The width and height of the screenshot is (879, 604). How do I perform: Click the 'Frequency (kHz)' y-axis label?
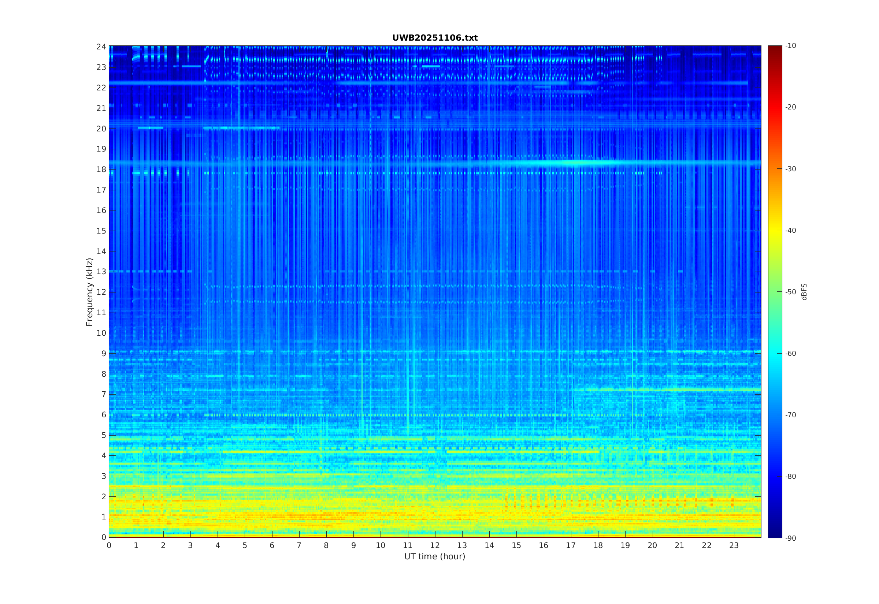point(89,292)
